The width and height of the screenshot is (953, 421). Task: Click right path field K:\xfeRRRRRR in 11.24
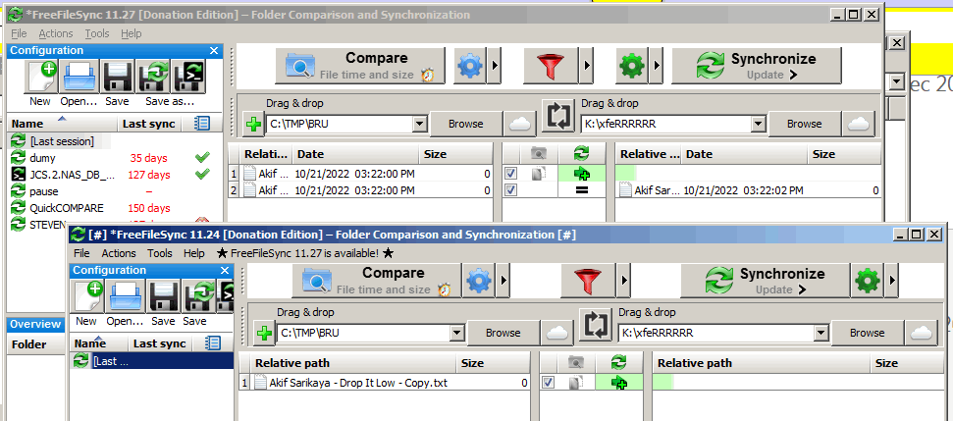coord(717,333)
